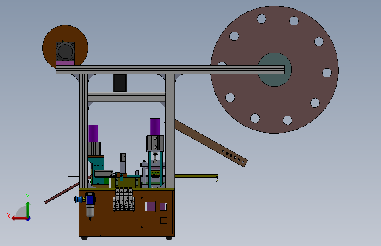Image resolution: width=381 pixels, height=246 pixels.
Task: Select the left purple cylinder
Action: coord(93,134)
